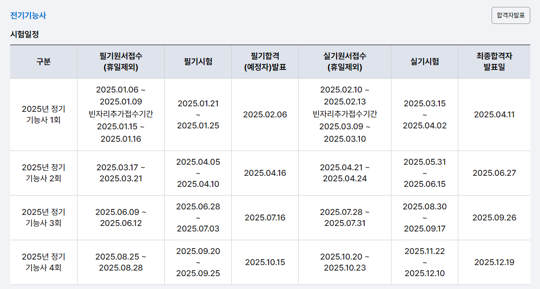Click the 빈자리추가접수기간 text in round 1
Screen dimensions: 540x289
click(120, 114)
